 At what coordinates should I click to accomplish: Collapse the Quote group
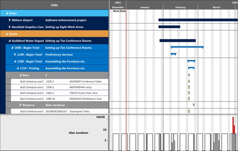pos(7,34)
